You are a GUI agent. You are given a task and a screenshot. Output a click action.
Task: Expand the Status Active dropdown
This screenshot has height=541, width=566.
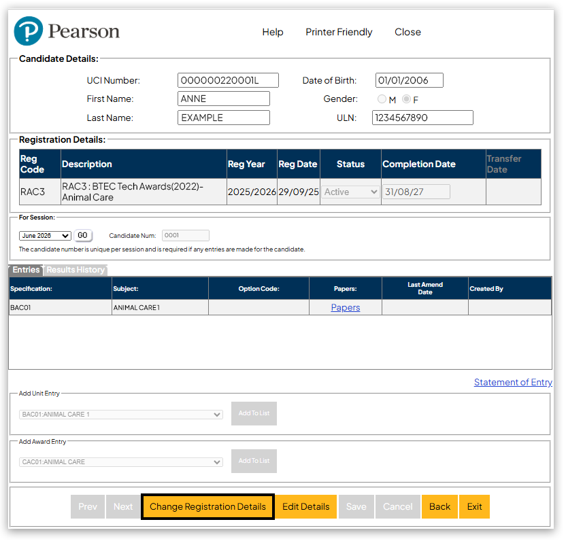coord(351,192)
